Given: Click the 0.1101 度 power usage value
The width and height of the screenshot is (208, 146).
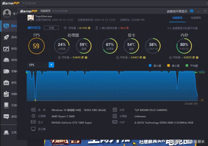Looking at the screenshot, I should pos(85,28).
